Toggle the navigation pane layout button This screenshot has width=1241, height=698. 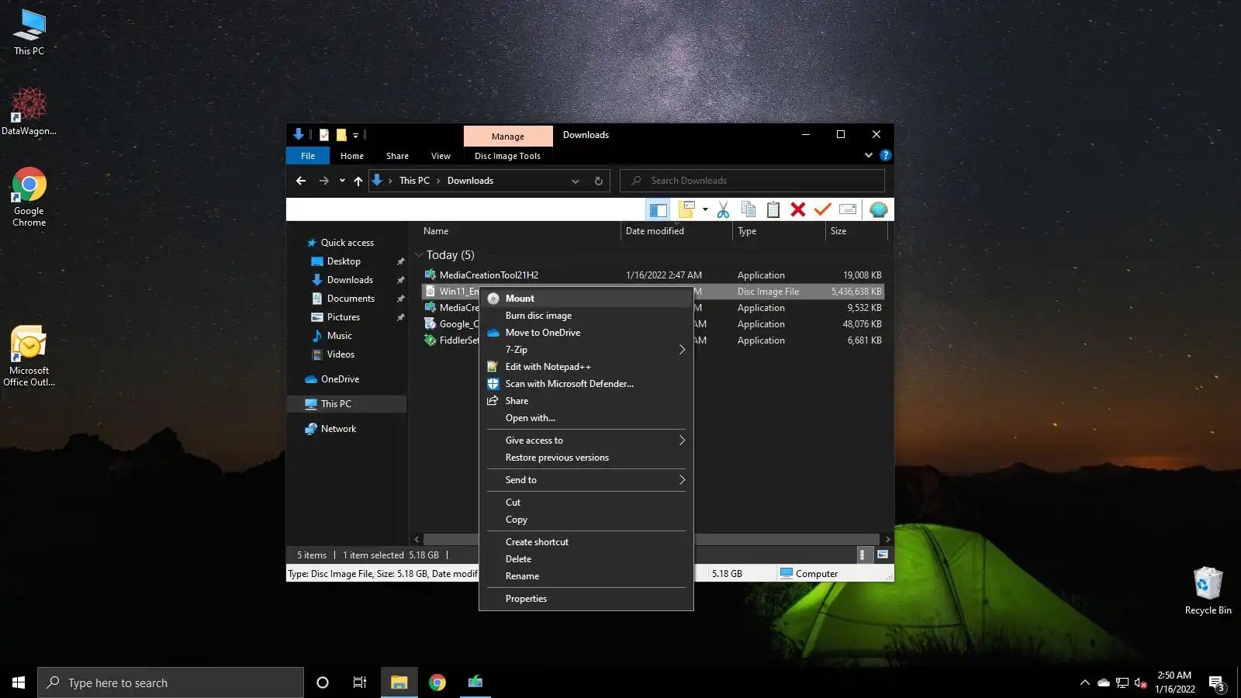tap(658, 209)
